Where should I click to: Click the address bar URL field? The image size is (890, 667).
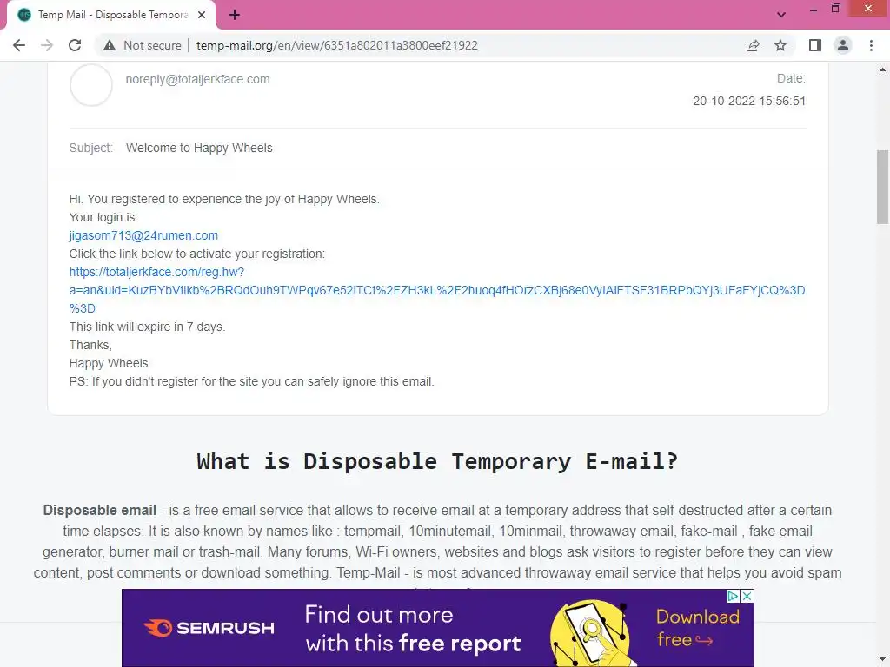(337, 45)
